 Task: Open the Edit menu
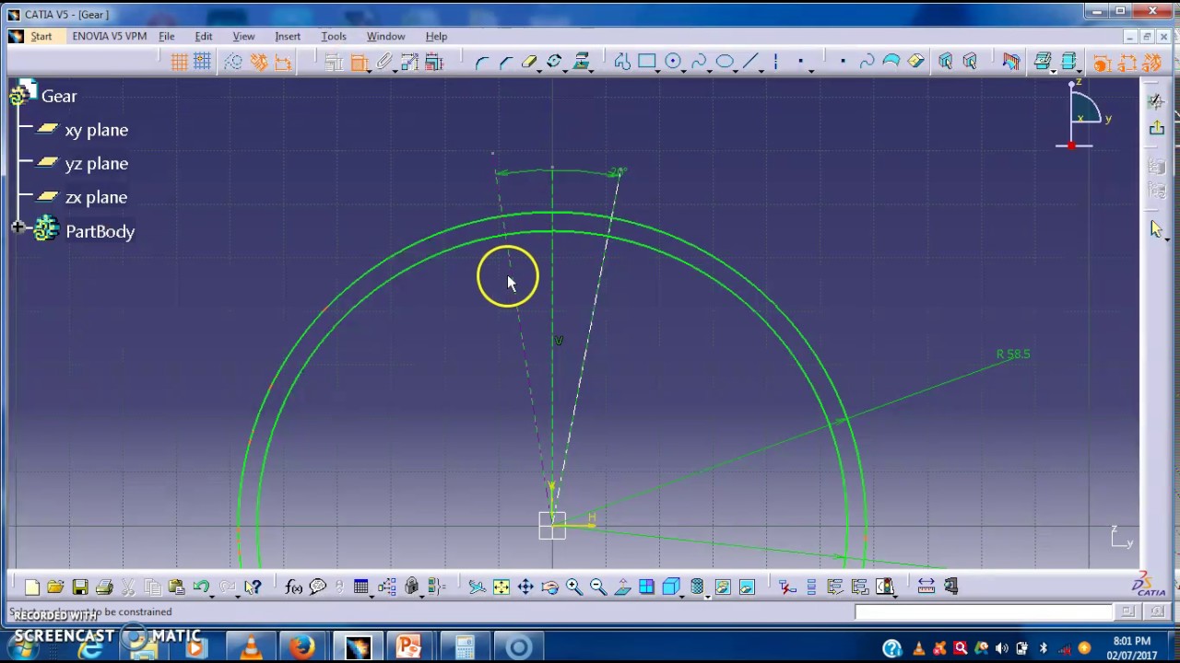coord(204,37)
